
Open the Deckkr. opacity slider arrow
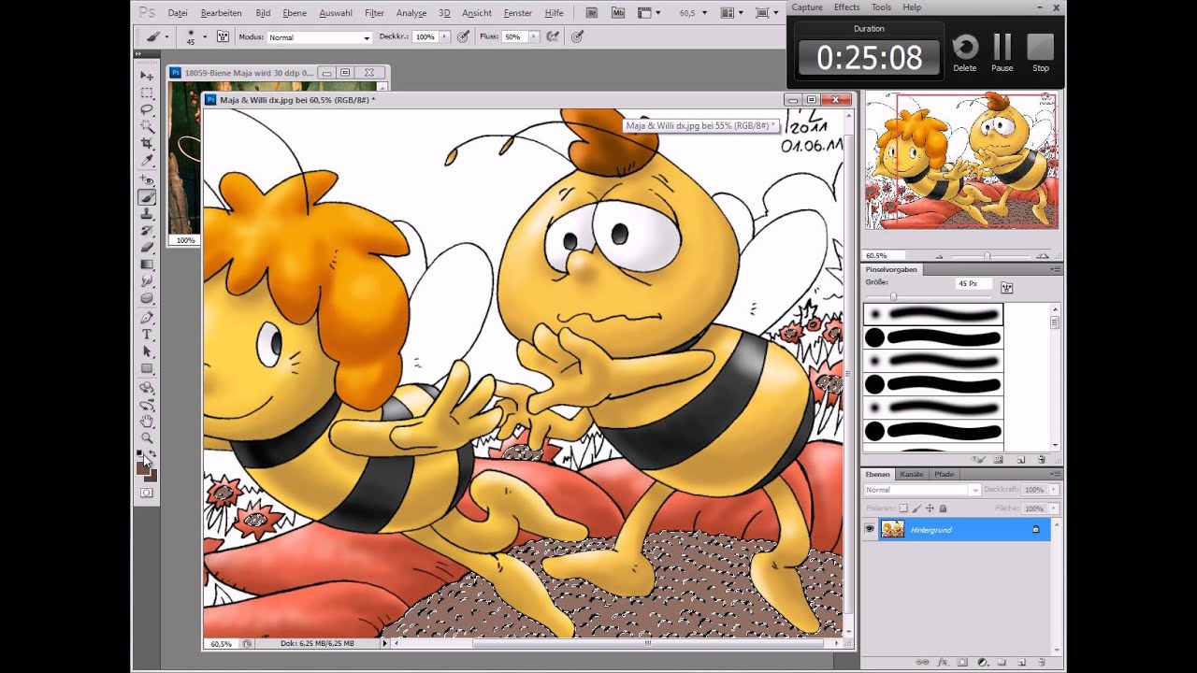[x=444, y=37]
